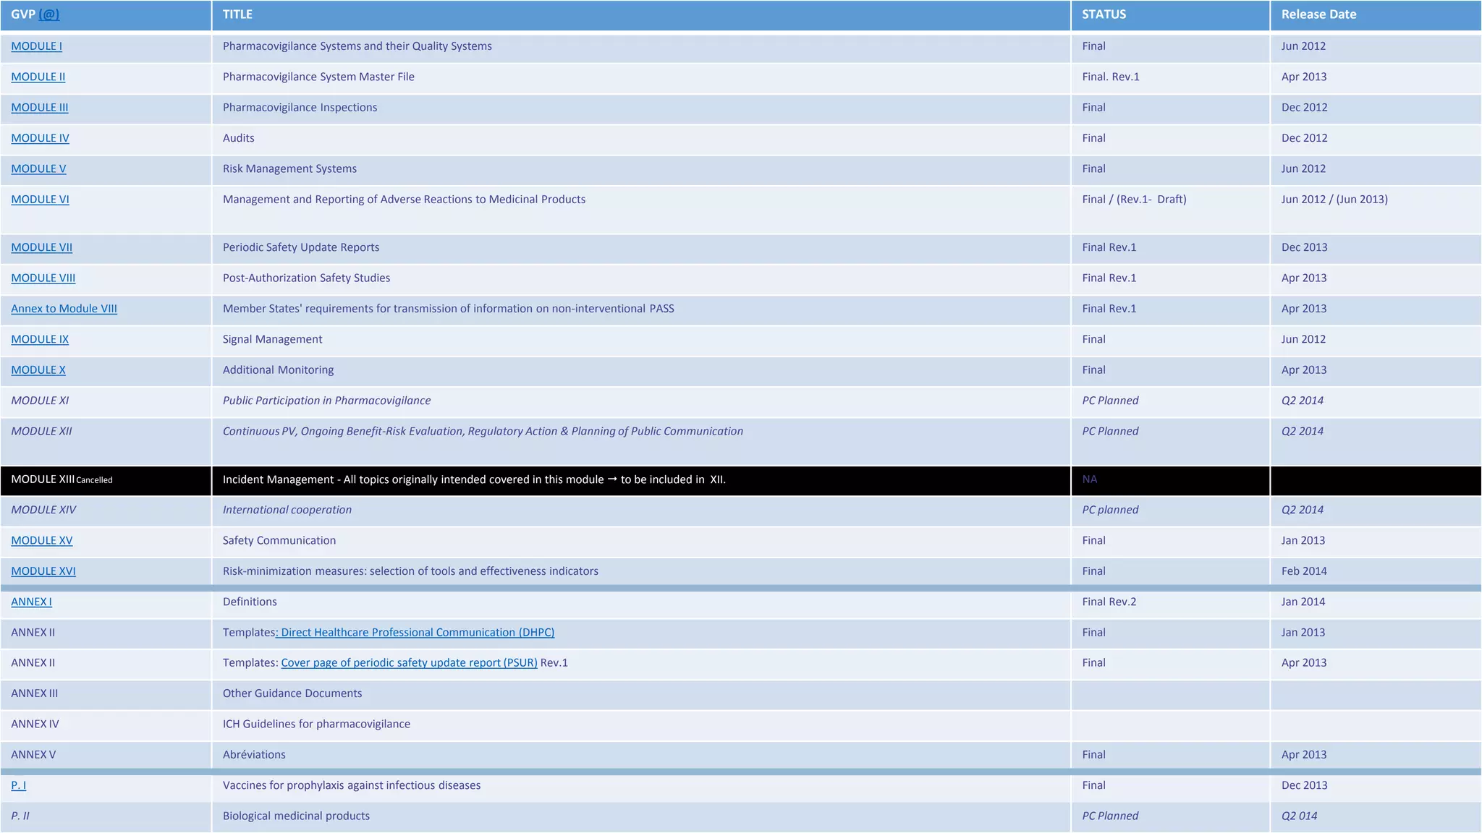The image size is (1482, 833).
Task: Select 'Risk-minimization measures' title text
Action: click(x=410, y=571)
